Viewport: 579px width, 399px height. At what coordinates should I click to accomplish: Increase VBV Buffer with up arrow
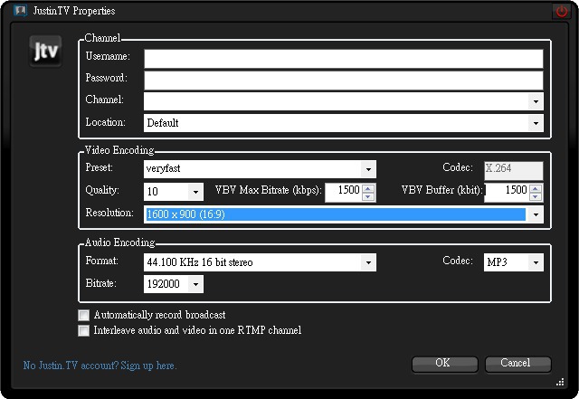(x=535, y=188)
